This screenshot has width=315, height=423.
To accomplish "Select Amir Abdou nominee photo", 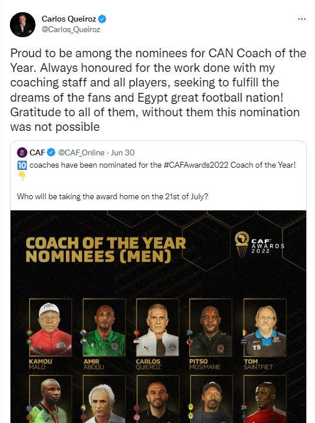I will 104,327.
